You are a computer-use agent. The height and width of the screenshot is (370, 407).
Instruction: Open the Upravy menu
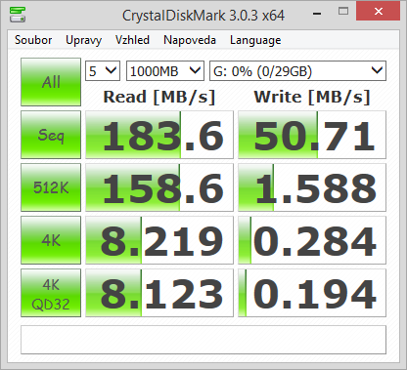click(x=83, y=40)
